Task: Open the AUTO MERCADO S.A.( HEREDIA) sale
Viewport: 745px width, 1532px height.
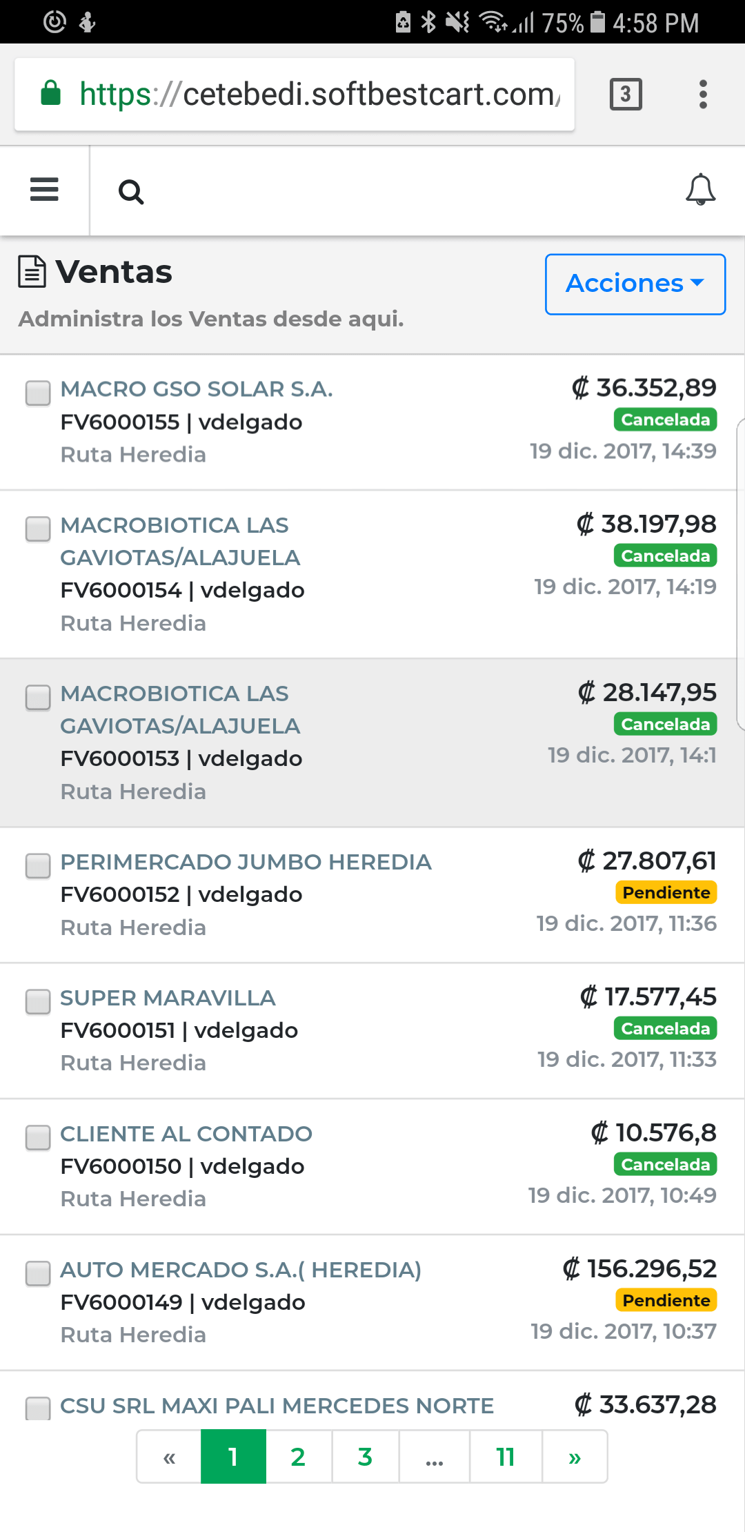Action: [241, 1270]
